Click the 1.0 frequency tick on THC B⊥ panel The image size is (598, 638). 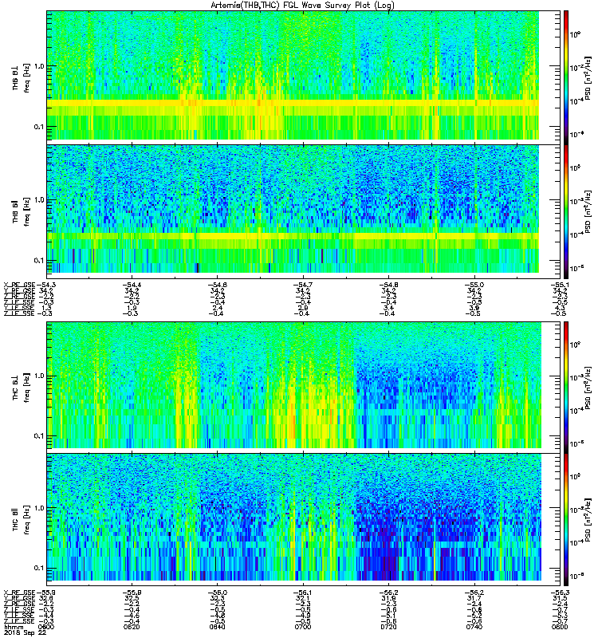[x=38, y=376]
